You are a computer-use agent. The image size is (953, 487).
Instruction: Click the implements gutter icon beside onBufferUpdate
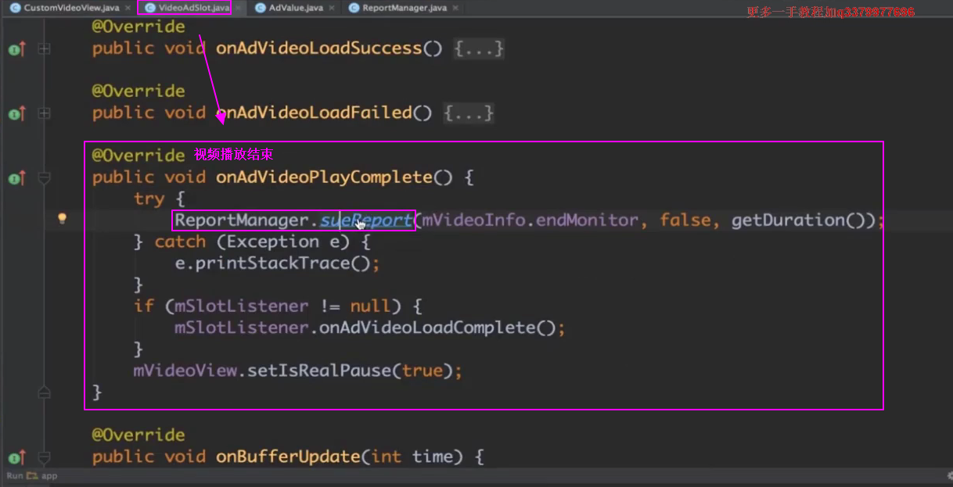16,457
